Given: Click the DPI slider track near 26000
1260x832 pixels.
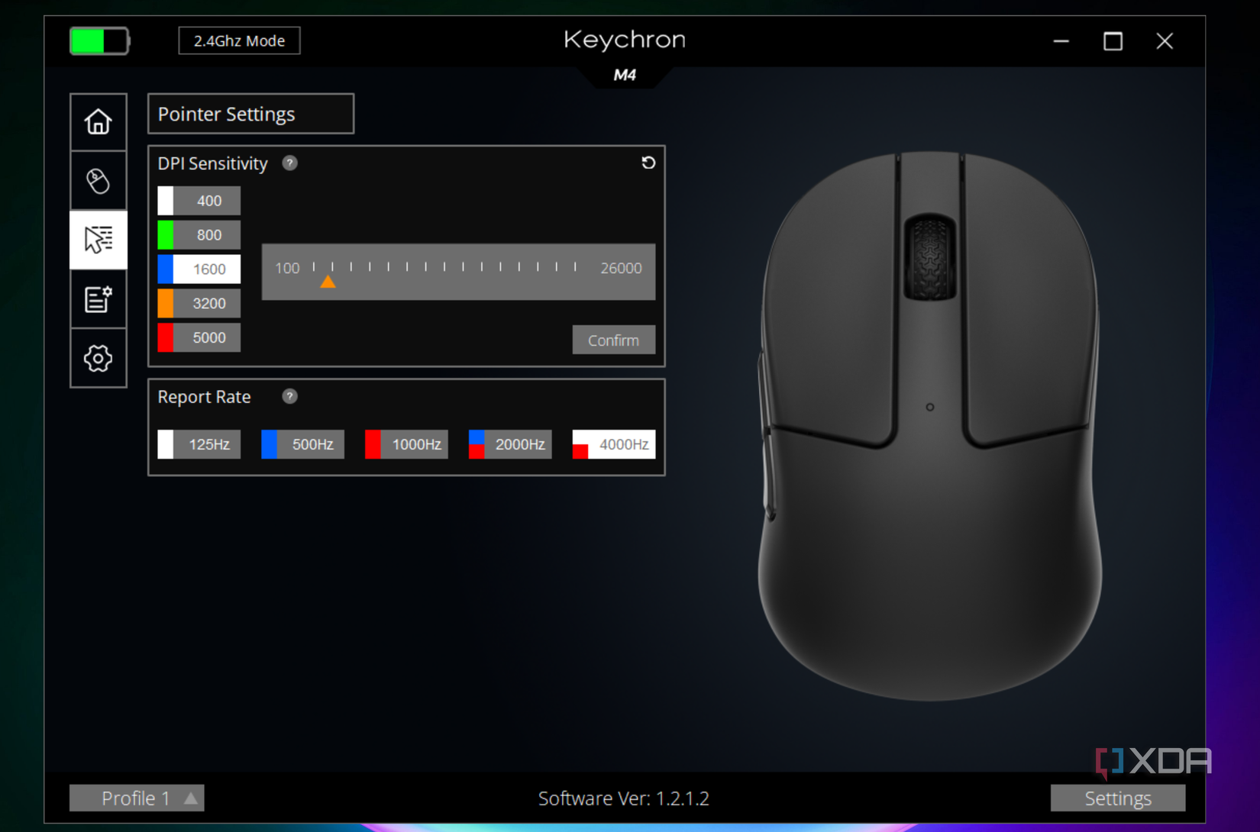Looking at the screenshot, I should (x=575, y=267).
